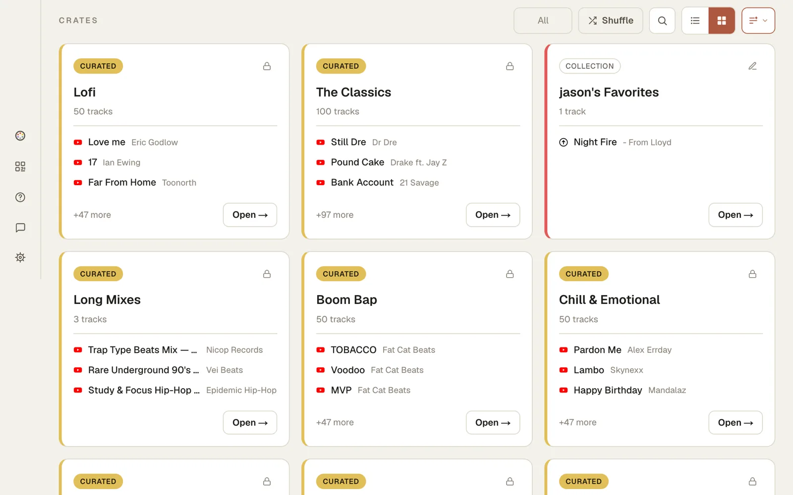Select the All filter

click(x=543, y=21)
